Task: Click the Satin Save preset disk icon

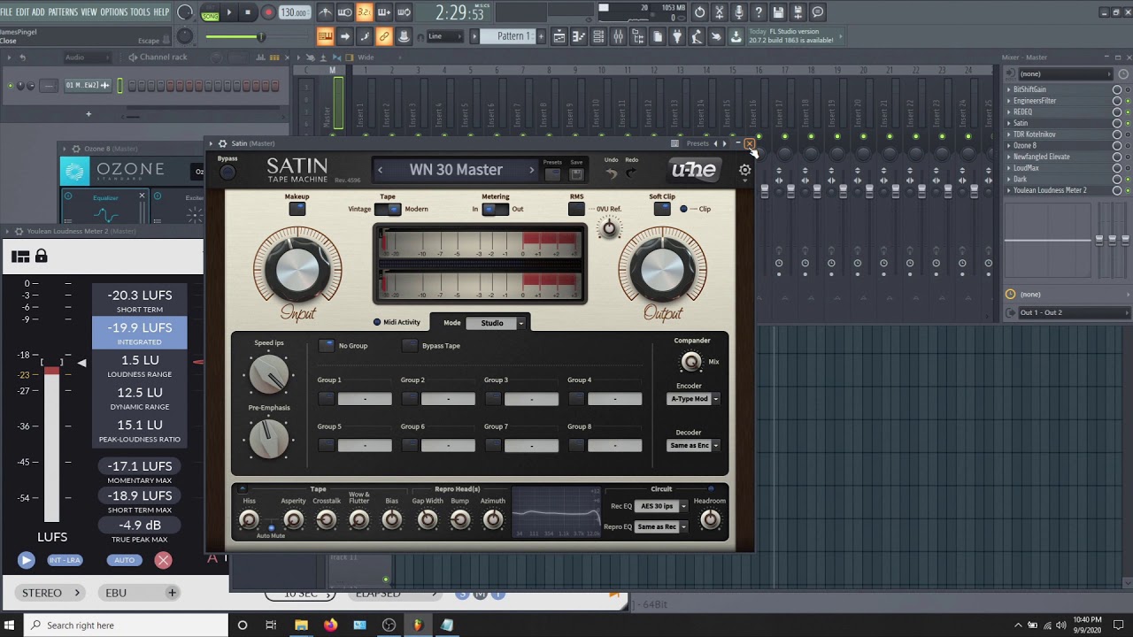Action: click(x=576, y=173)
